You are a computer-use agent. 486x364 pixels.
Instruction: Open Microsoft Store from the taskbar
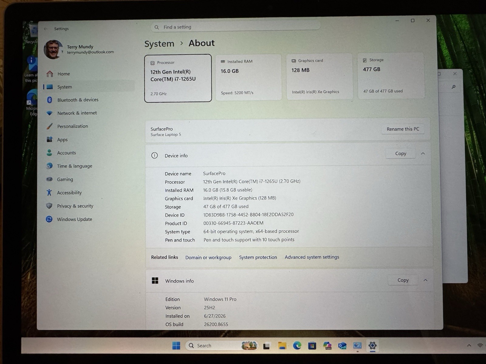(312, 345)
